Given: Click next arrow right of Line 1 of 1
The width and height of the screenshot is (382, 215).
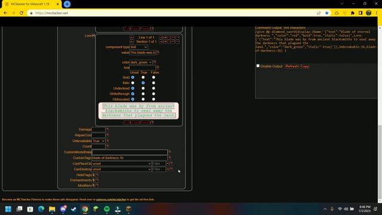Looking at the screenshot, I should click(161, 38).
